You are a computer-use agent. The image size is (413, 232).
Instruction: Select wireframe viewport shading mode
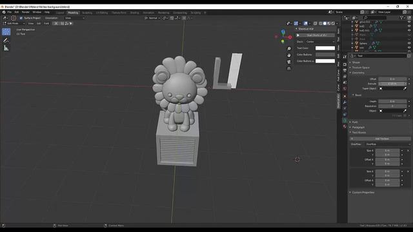pyautogui.click(x=320, y=23)
